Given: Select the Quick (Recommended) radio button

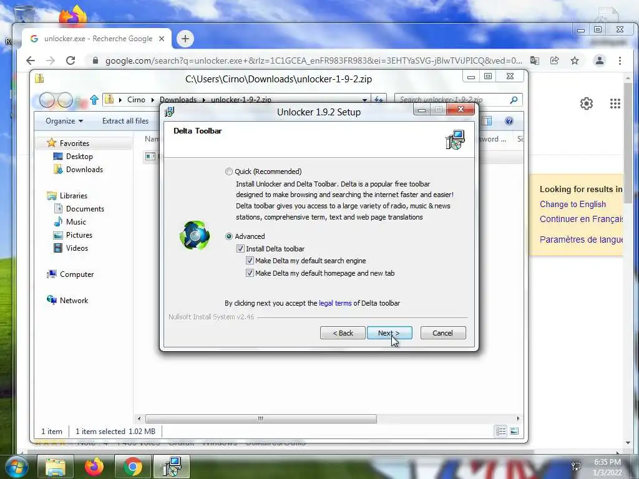Looking at the screenshot, I should [x=229, y=172].
